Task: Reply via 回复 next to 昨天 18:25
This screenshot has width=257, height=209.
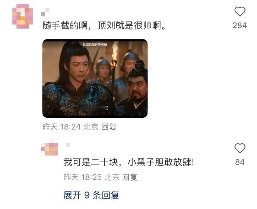Action: (x=130, y=177)
